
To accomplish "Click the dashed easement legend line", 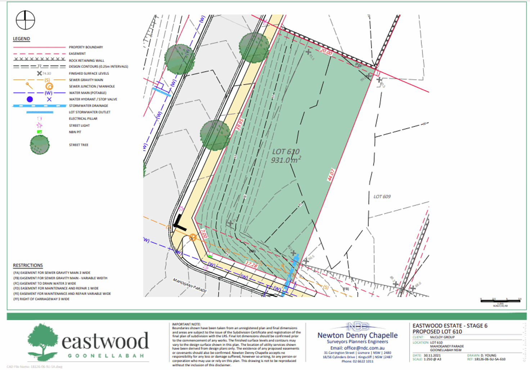I will point(40,54).
